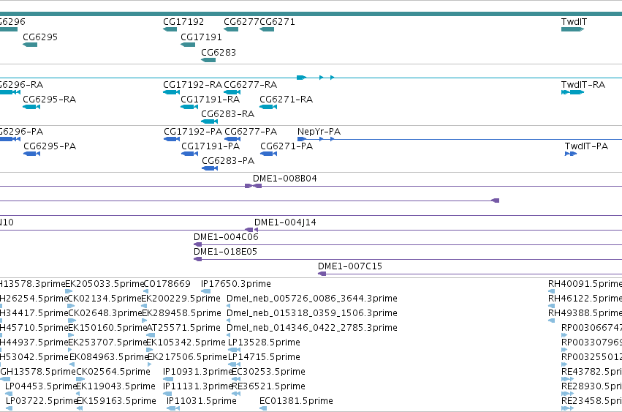Click the CG17191-PA protein glyph
This screenshot has height=412, width=622.
click(x=189, y=154)
